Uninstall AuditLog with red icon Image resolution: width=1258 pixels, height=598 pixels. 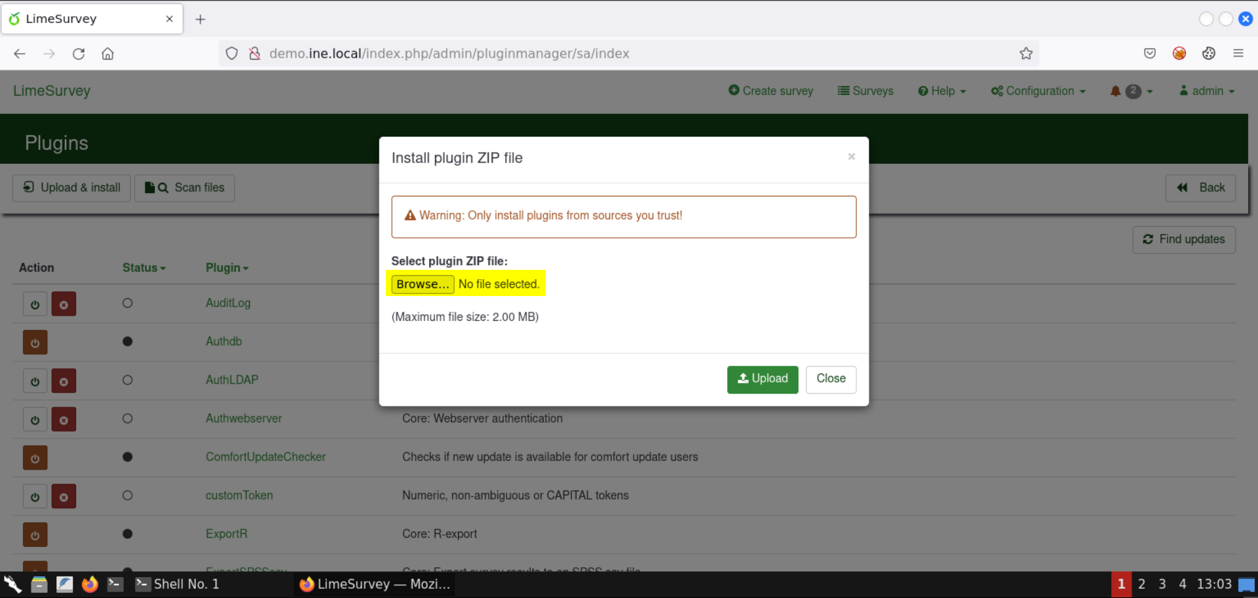[64, 305]
